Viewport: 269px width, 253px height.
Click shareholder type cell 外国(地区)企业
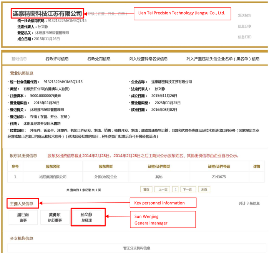coord(106,177)
